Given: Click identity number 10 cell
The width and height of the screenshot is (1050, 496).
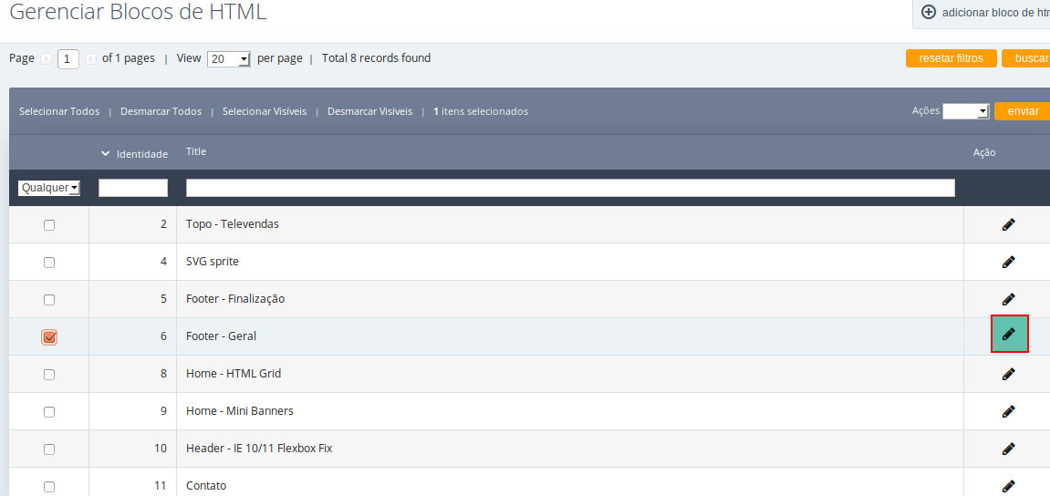Looking at the screenshot, I should pyautogui.click(x=161, y=449).
